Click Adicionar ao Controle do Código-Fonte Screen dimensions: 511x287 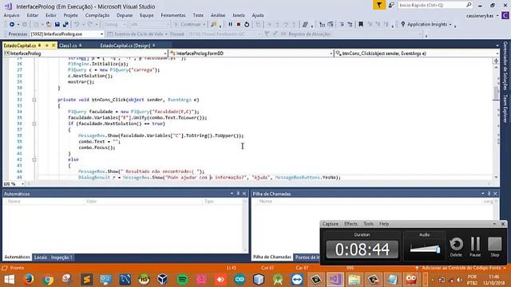tap(461, 268)
